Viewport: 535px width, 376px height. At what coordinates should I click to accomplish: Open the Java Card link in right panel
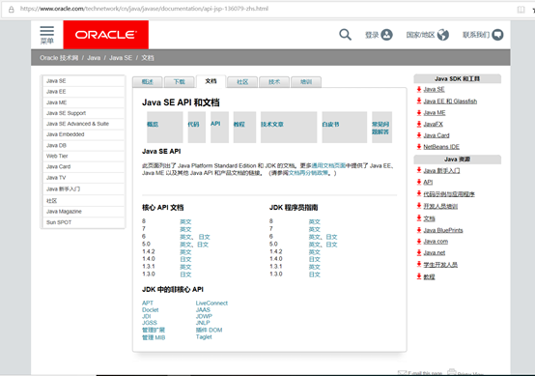(436, 135)
